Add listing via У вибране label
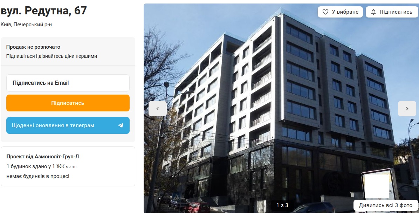This screenshot has width=419, height=213. (345, 12)
